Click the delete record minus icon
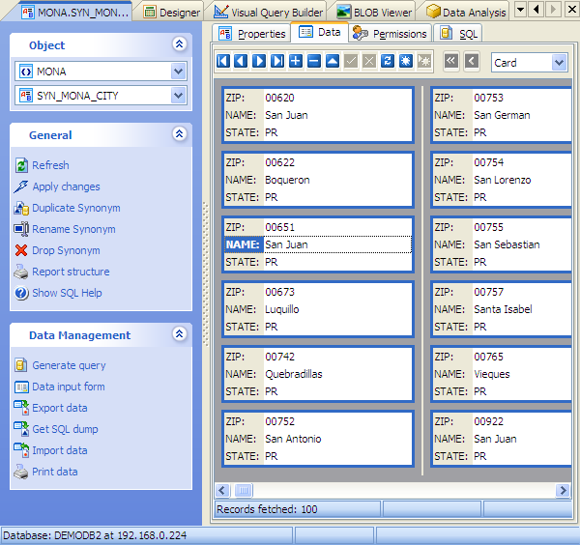The height and width of the screenshot is (545, 580). [313, 61]
